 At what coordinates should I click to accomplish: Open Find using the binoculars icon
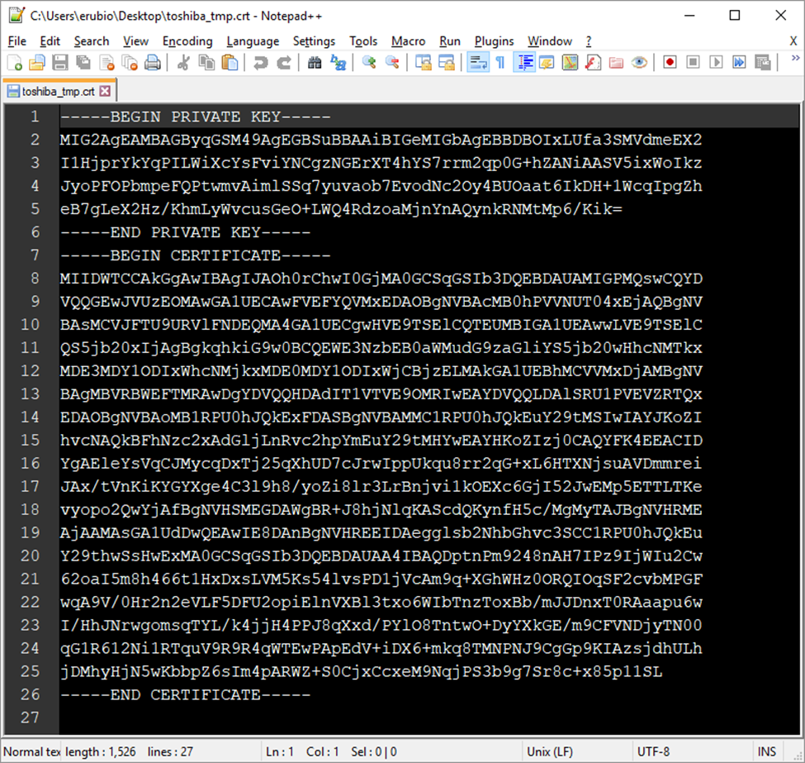[315, 63]
